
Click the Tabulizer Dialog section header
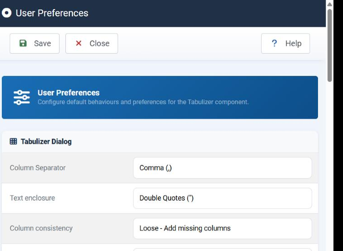point(160,142)
